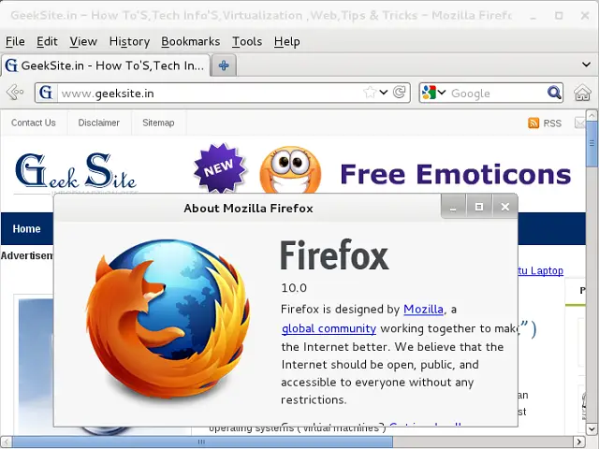This screenshot has height=449, width=599.
Task: Minimize the About Mozilla Firefox dialog
Action: tap(453, 207)
